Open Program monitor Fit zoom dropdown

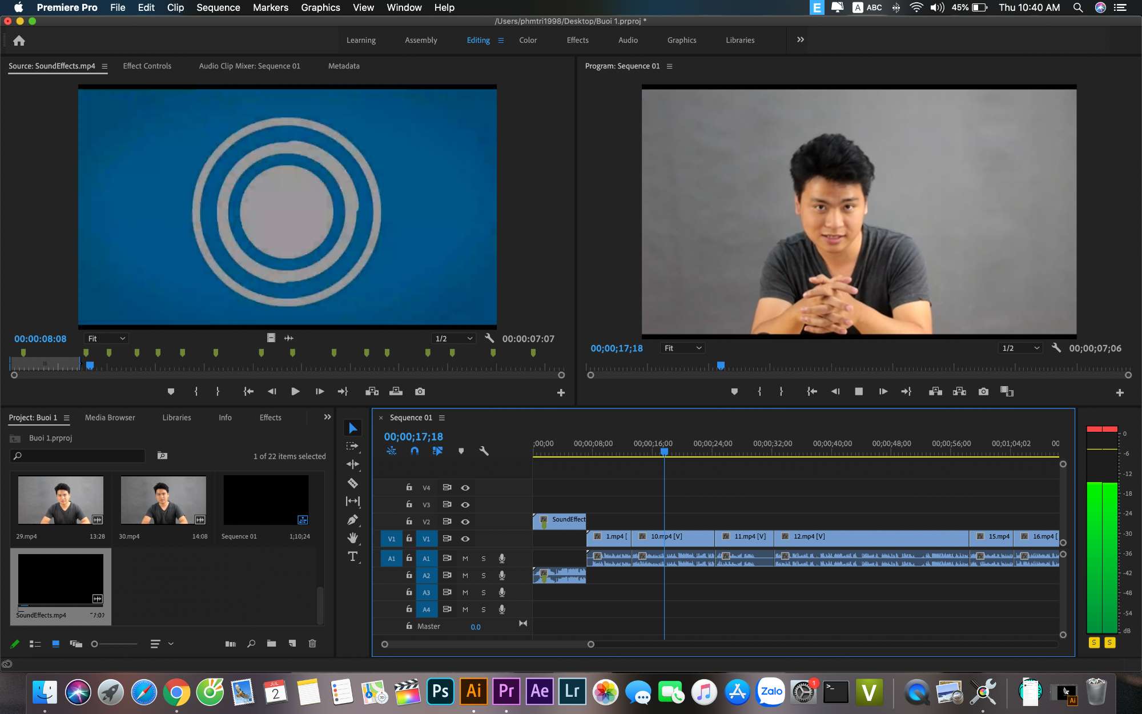(x=682, y=348)
